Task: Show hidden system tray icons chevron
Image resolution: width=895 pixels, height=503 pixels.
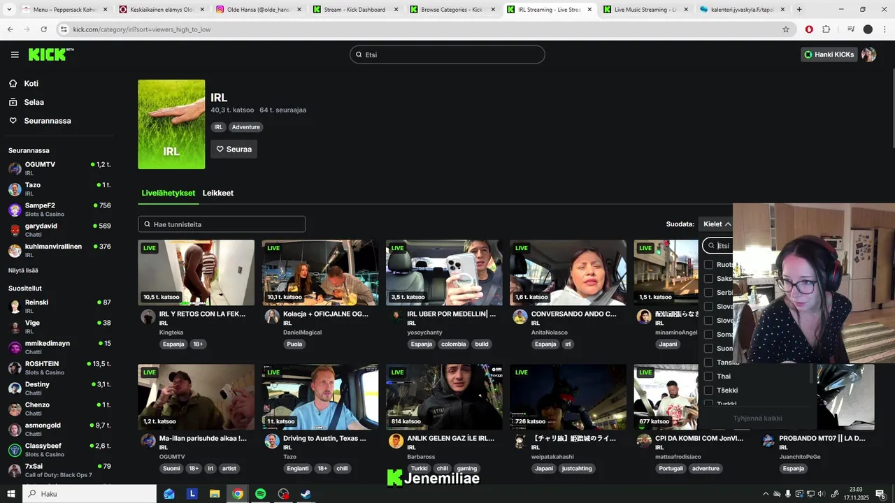Action: (x=766, y=494)
